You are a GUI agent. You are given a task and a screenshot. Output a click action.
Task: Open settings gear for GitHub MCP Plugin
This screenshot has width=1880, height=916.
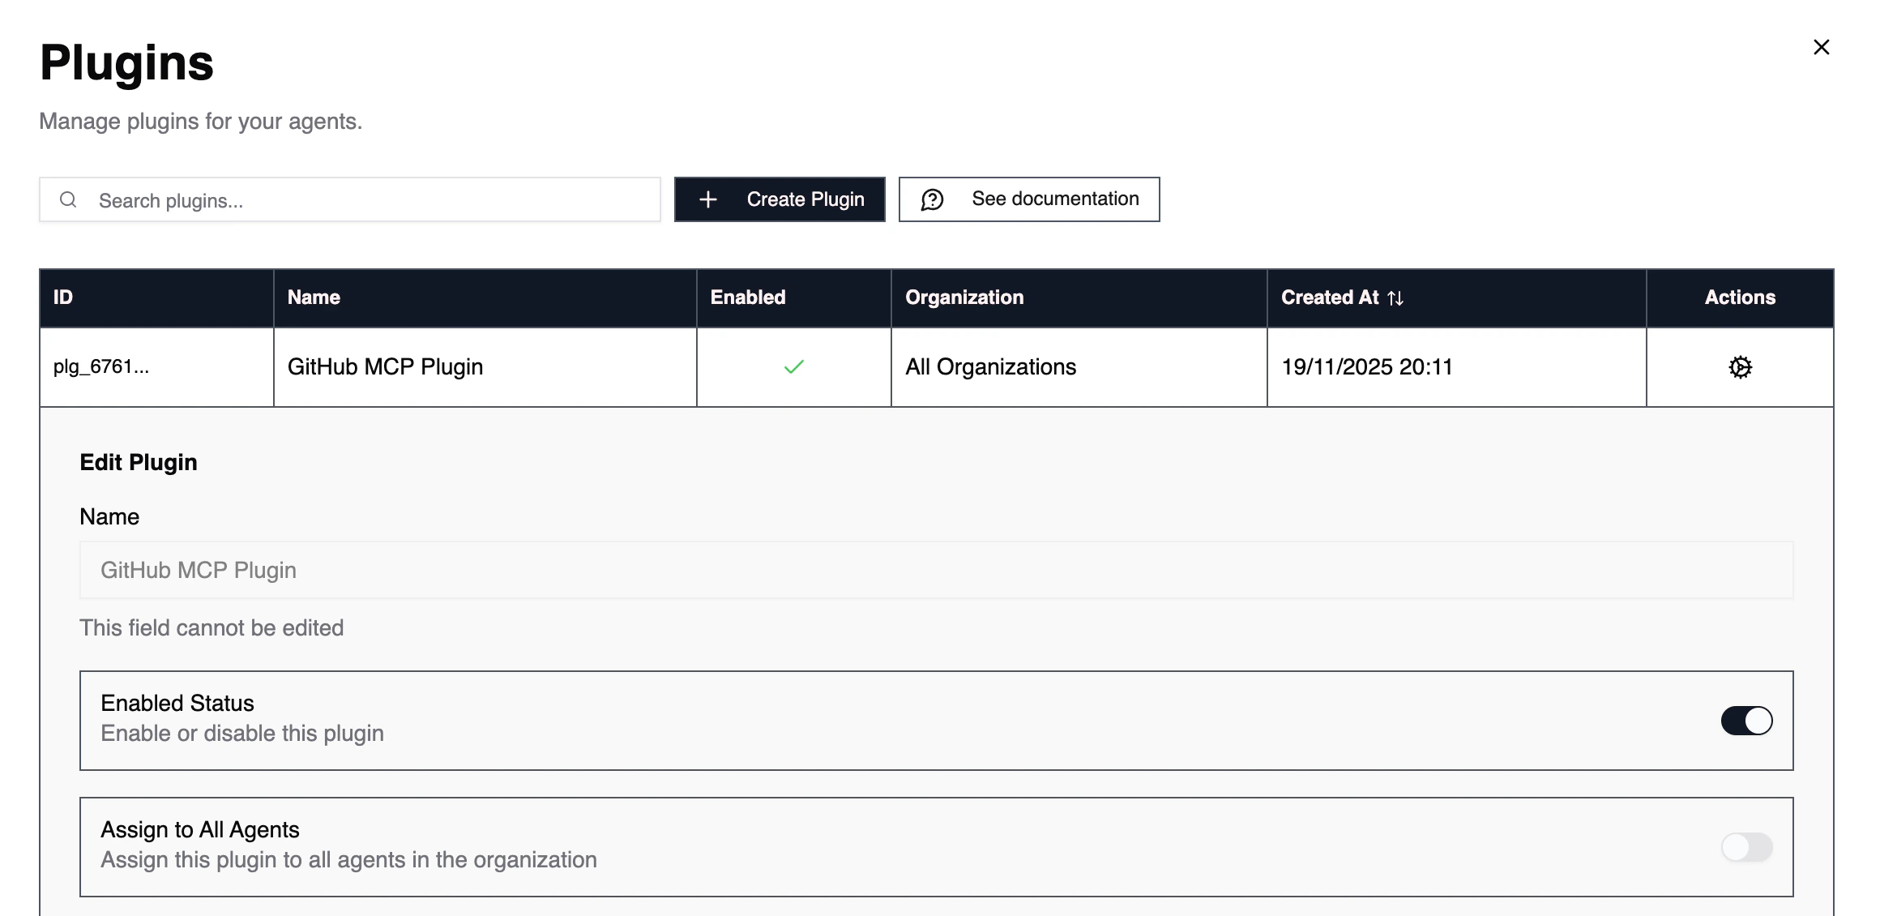tap(1740, 367)
